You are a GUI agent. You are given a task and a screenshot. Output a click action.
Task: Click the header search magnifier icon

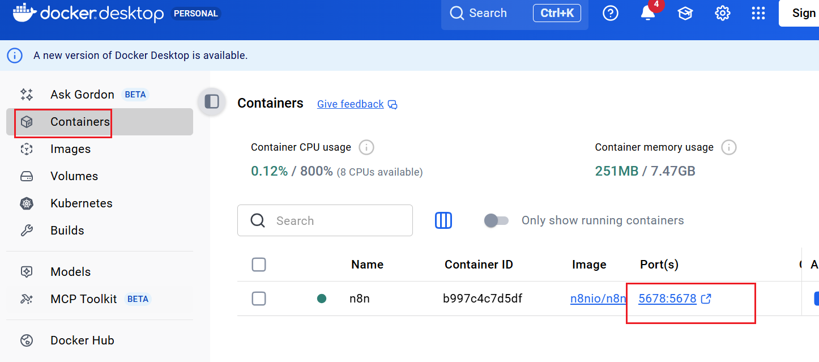(457, 13)
